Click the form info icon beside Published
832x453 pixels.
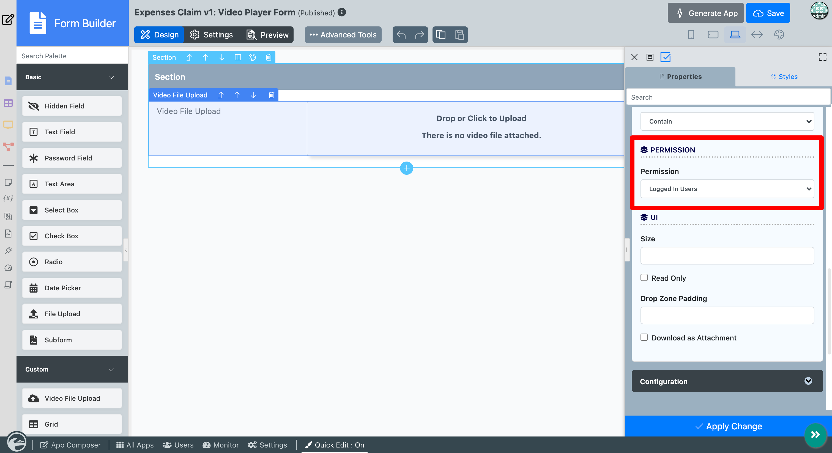(x=342, y=12)
